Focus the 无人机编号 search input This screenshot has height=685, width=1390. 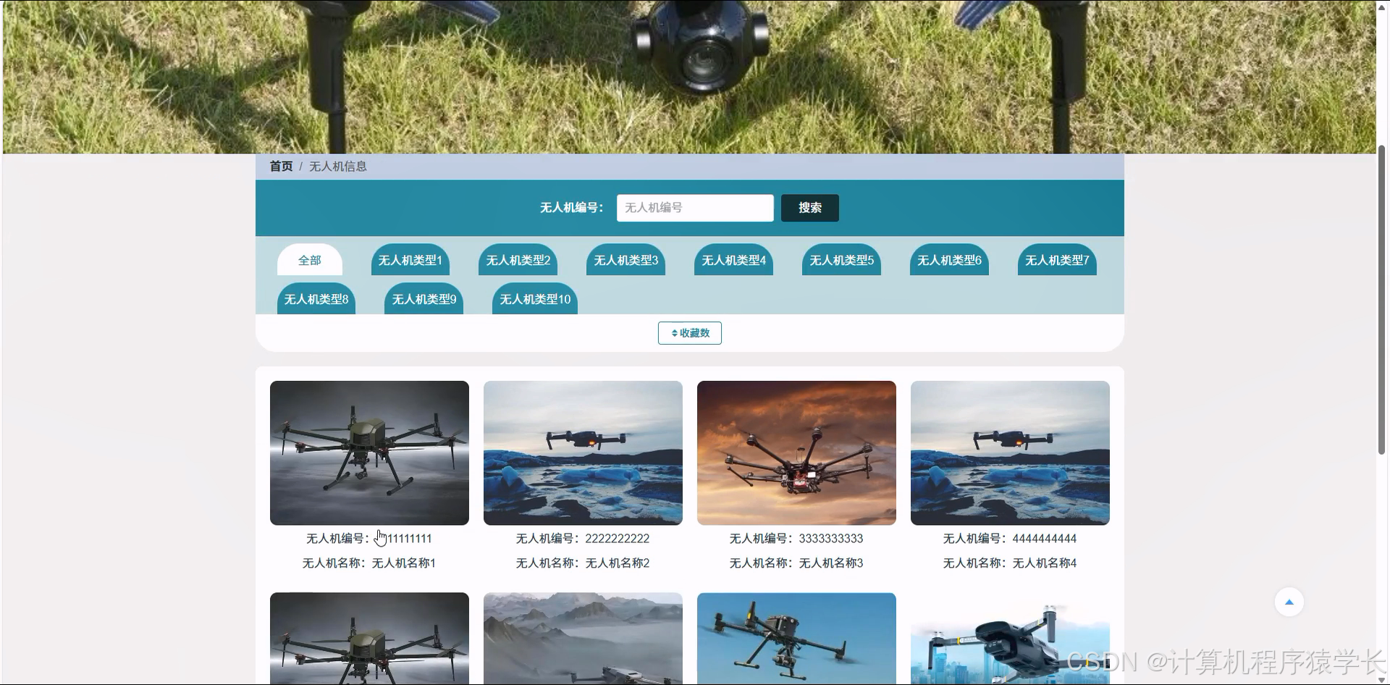pos(695,208)
